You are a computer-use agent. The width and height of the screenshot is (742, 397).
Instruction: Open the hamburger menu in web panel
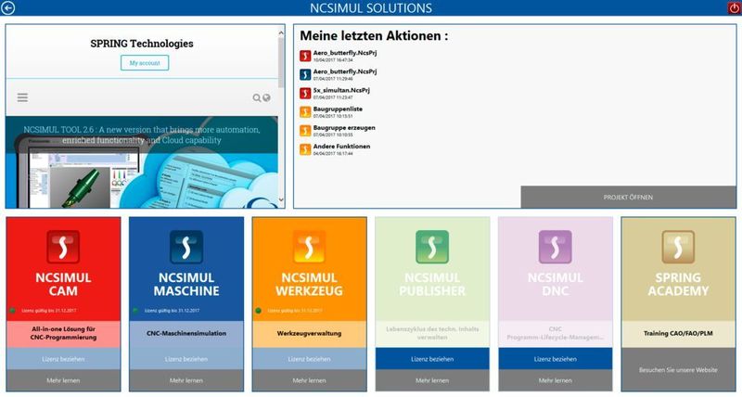click(22, 97)
